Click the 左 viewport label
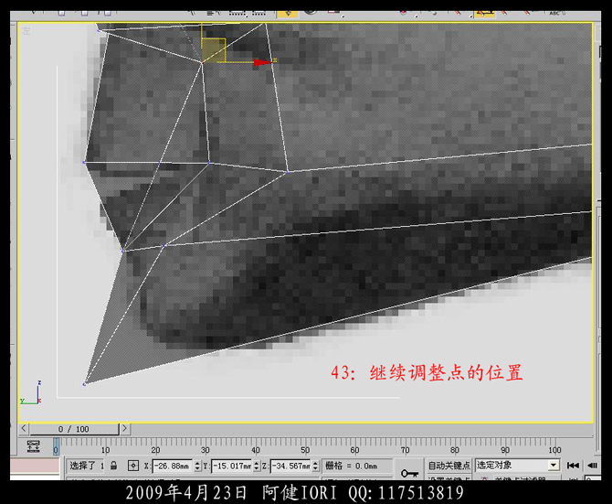This screenshot has width=612, height=504. coord(26,31)
